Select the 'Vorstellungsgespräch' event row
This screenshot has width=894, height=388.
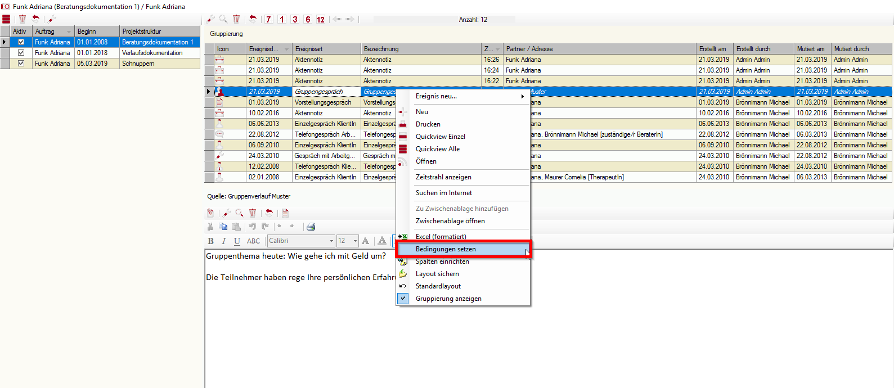point(548,102)
